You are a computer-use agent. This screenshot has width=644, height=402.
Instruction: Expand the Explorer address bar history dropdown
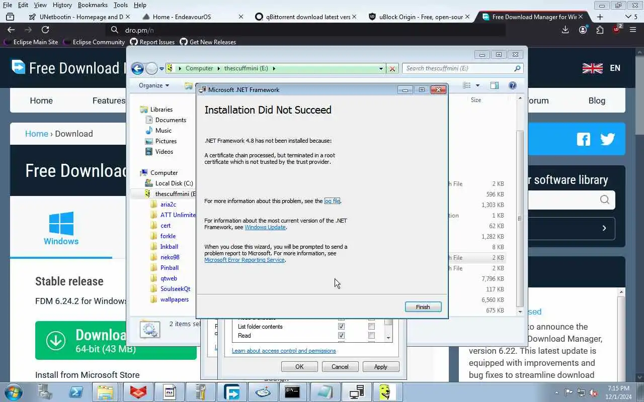pos(381,69)
